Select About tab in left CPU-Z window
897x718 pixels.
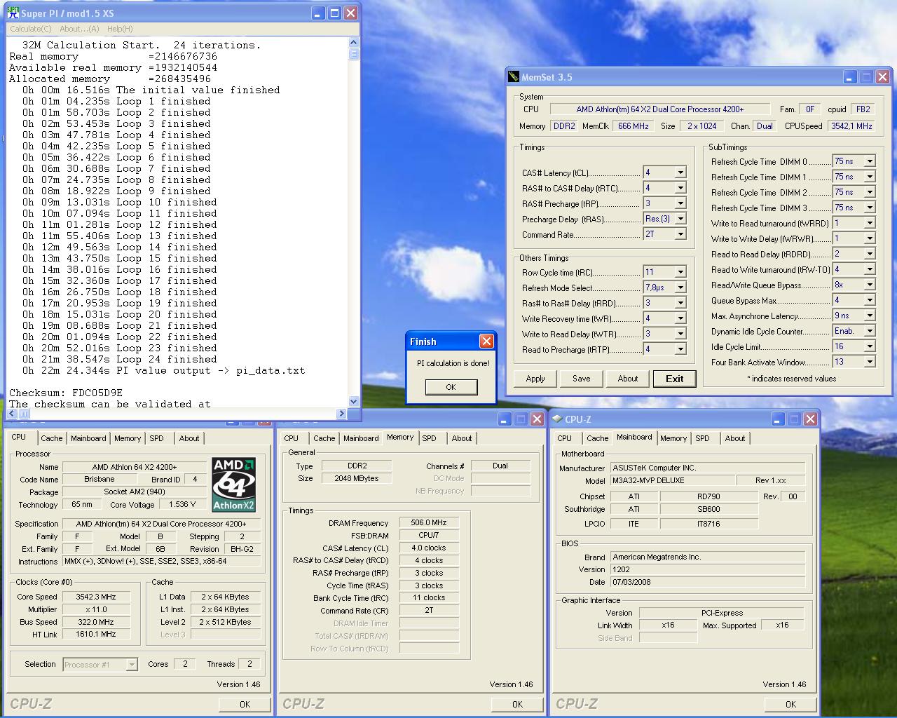coord(189,438)
